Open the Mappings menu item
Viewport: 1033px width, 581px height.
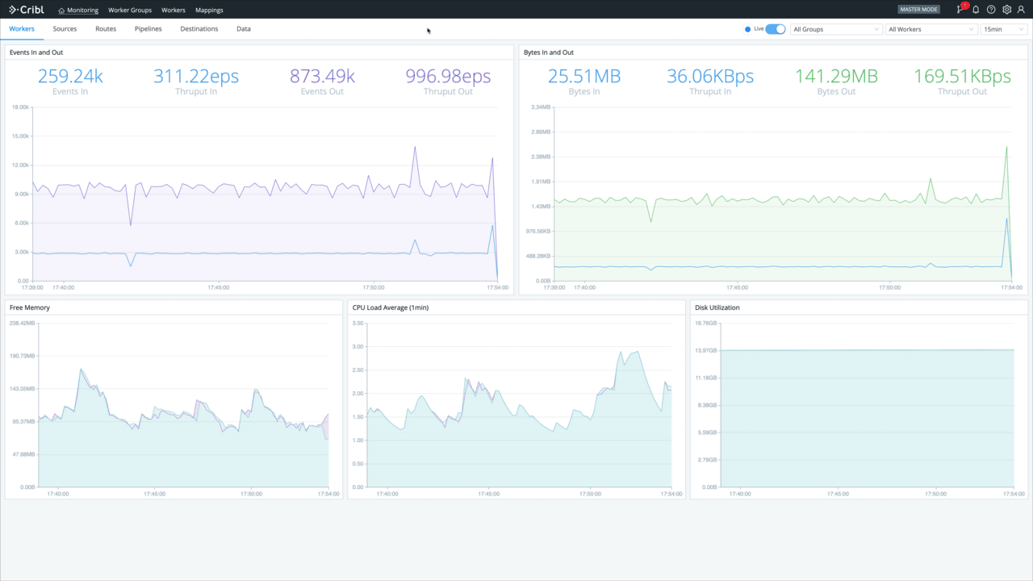pos(208,10)
